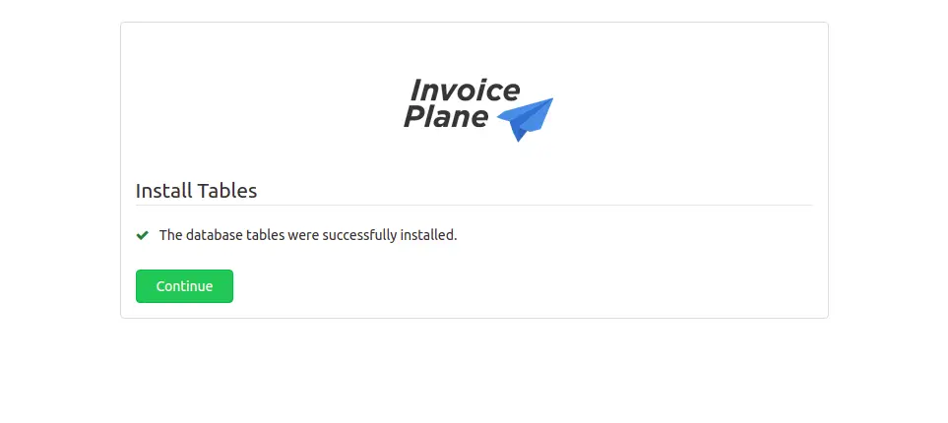Click the word Plane in the logo
The height and width of the screenshot is (423, 948).
(446, 116)
